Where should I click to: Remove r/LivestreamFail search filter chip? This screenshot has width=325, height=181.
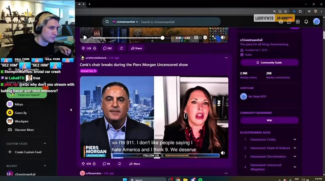137,22
